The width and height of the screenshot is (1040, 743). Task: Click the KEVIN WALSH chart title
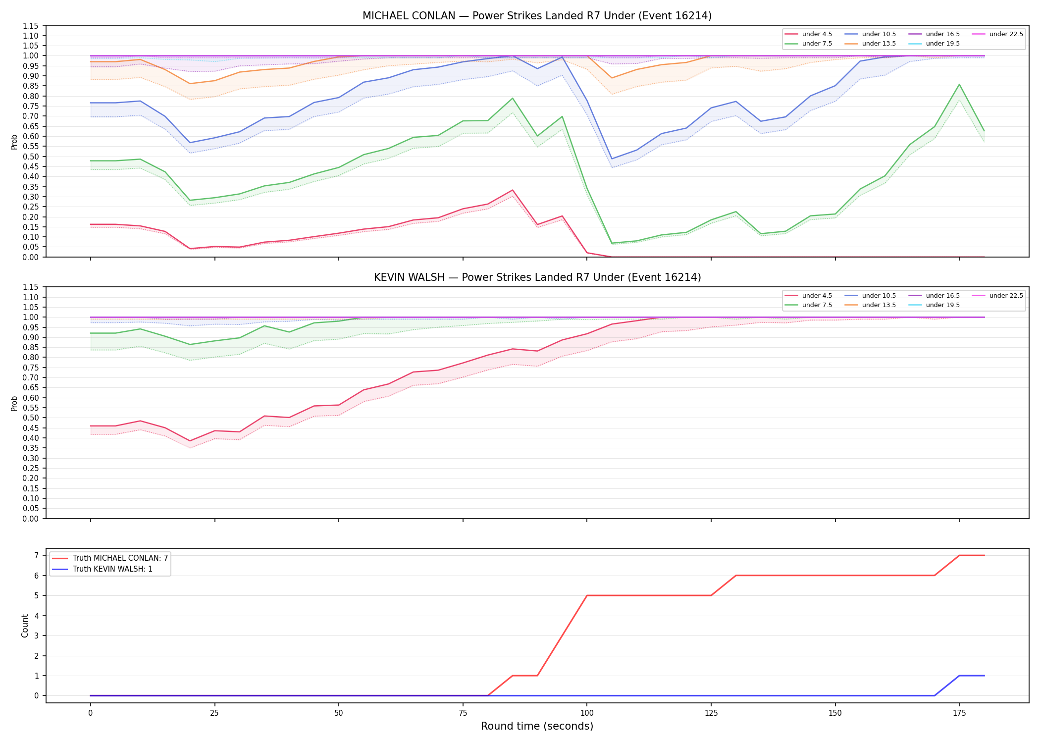tap(537, 277)
